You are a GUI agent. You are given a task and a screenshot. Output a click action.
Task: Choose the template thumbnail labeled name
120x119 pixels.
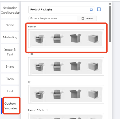pyautogui.click(x=66, y=39)
